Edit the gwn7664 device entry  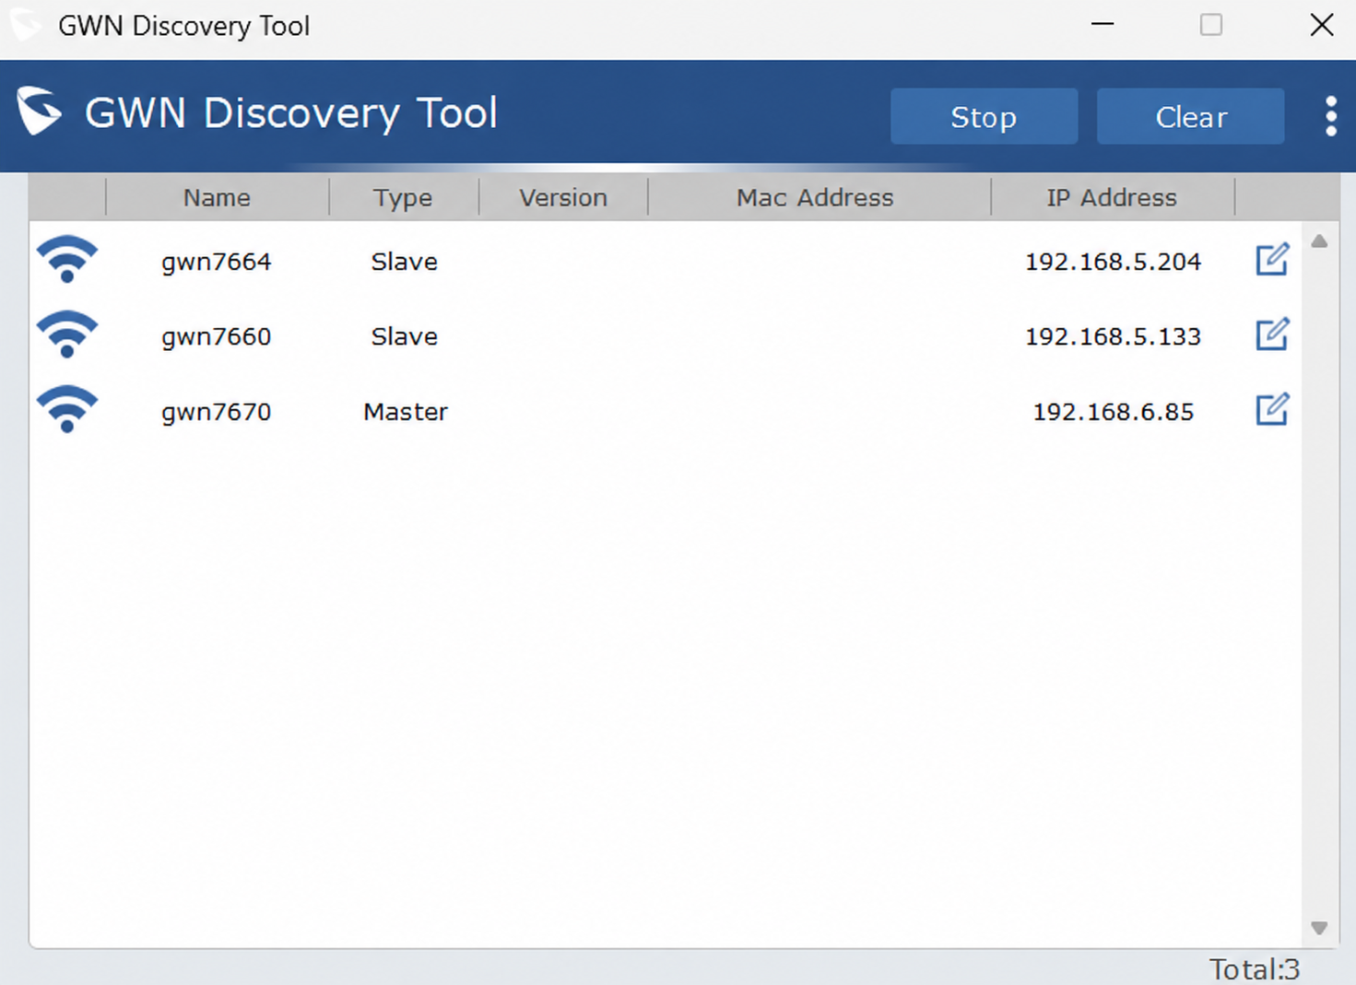point(1272,260)
